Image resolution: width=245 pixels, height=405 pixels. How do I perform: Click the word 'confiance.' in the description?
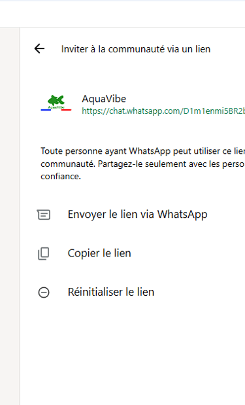(61, 176)
